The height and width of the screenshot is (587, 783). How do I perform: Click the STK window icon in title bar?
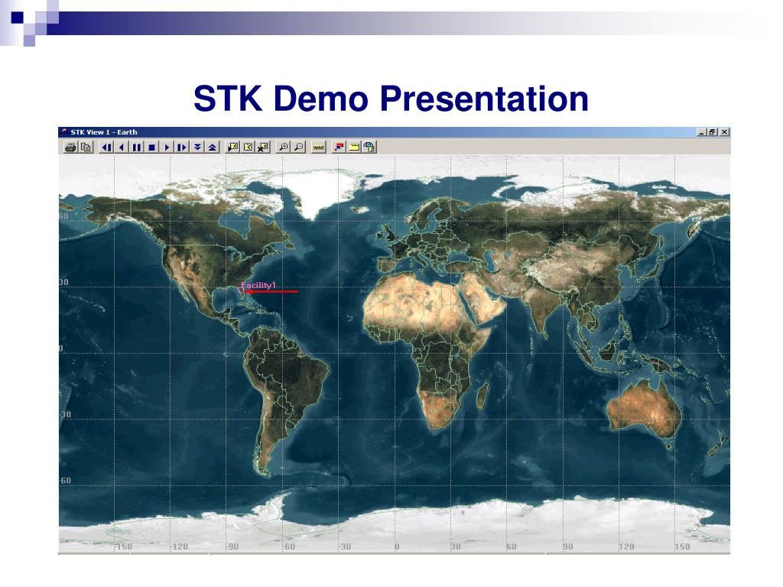64,132
